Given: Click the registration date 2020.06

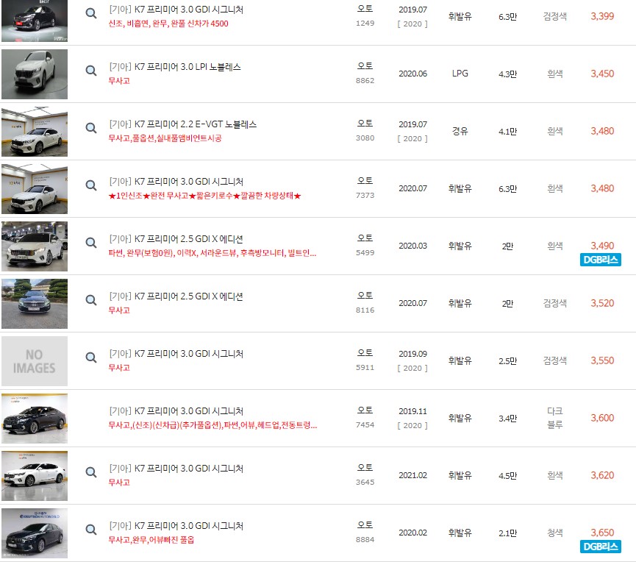Looking at the screenshot, I should (412, 74).
